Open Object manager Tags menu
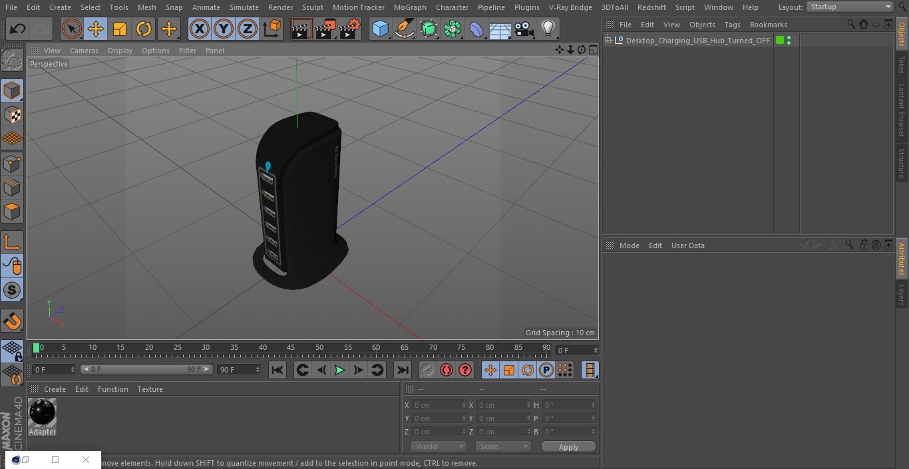The width and height of the screenshot is (909, 469). click(x=732, y=25)
